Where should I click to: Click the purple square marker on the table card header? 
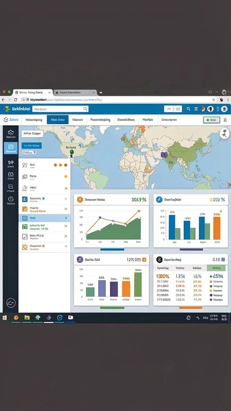[223, 260]
